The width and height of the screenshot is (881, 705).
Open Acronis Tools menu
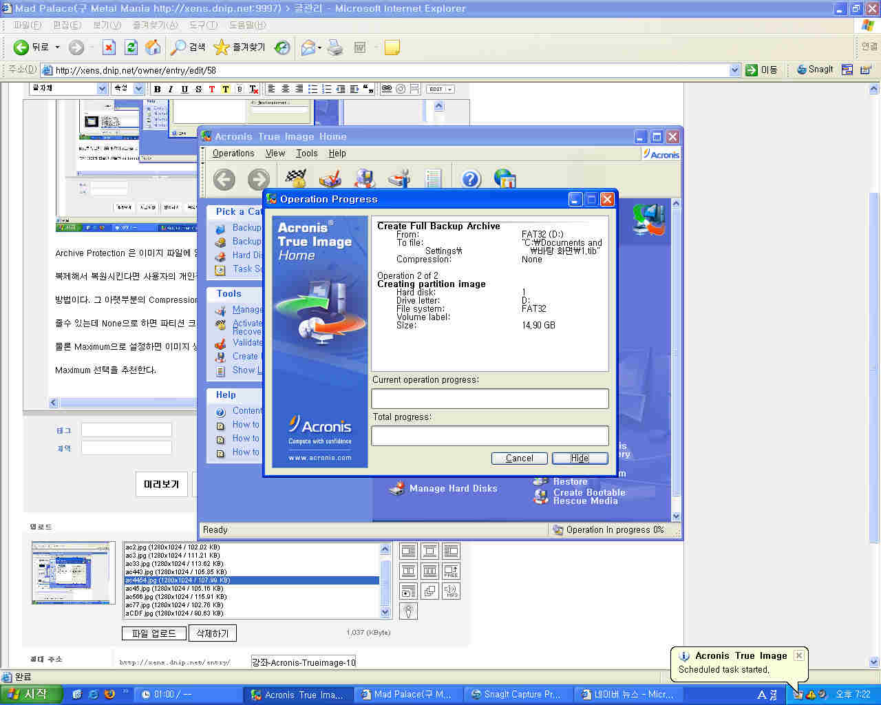(x=307, y=154)
